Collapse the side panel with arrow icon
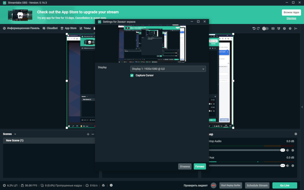This screenshot has width=304, height=190. [296, 29]
